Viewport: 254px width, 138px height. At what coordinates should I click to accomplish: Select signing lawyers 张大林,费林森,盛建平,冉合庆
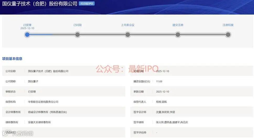(172, 122)
